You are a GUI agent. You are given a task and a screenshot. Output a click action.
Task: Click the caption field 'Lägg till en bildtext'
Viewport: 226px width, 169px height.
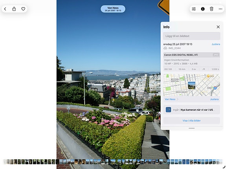click(191, 36)
